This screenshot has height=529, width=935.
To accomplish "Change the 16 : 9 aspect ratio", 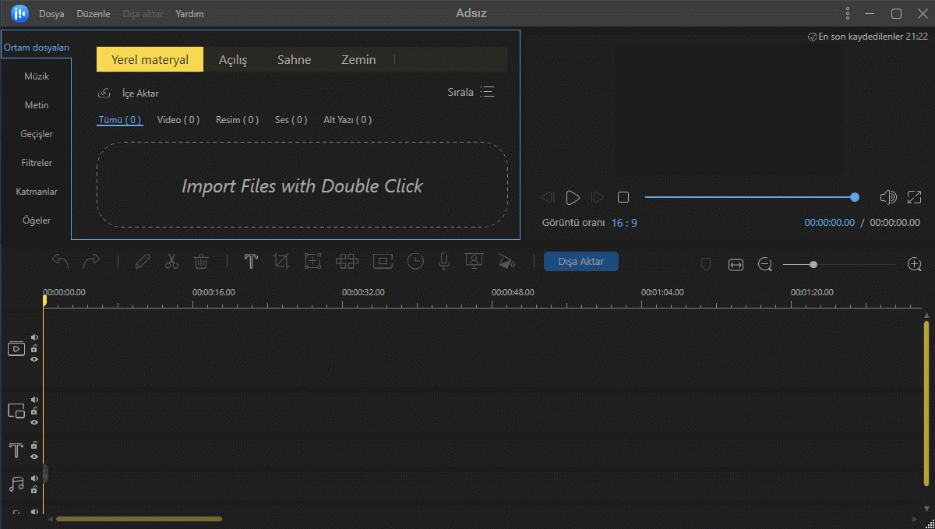I will click(x=623, y=223).
